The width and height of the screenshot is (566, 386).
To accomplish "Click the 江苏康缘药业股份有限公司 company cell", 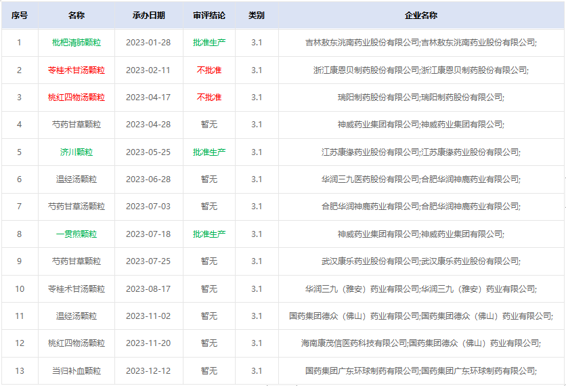I will tap(421, 152).
